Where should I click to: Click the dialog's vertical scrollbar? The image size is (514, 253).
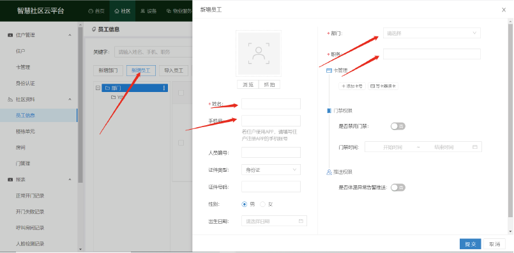click(x=510, y=118)
